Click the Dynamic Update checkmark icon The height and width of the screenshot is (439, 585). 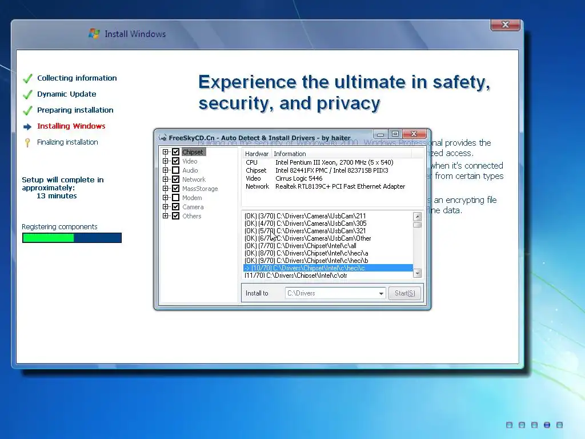27,94
